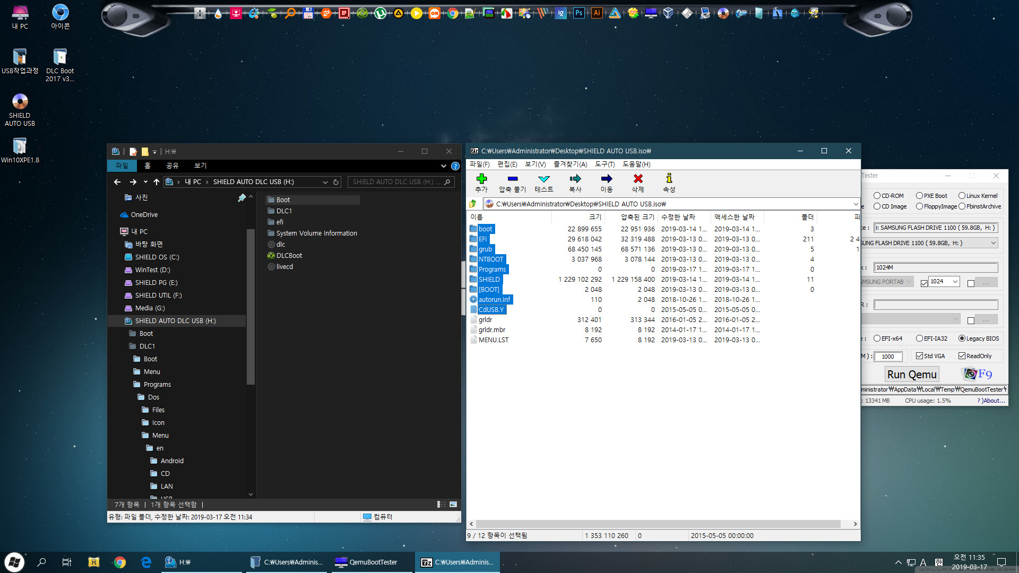This screenshot has height=573, width=1019.
Task: Click the Explorer back arrow
Action: pyautogui.click(x=117, y=182)
